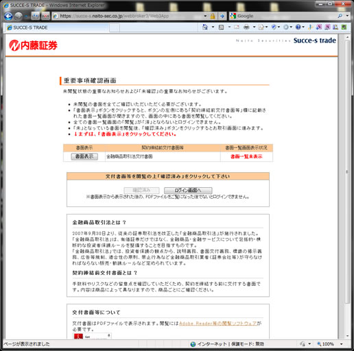Screen dimensions: 354x351
Task: Click the scrollbar down arrow
Action: (347, 336)
